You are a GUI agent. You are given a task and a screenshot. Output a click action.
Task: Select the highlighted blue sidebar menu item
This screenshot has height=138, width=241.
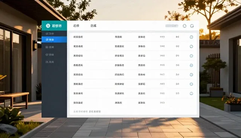pos(54,40)
